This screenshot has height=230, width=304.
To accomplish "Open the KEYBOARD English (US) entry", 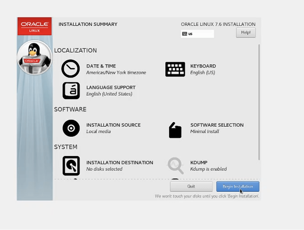I will click(203, 69).
